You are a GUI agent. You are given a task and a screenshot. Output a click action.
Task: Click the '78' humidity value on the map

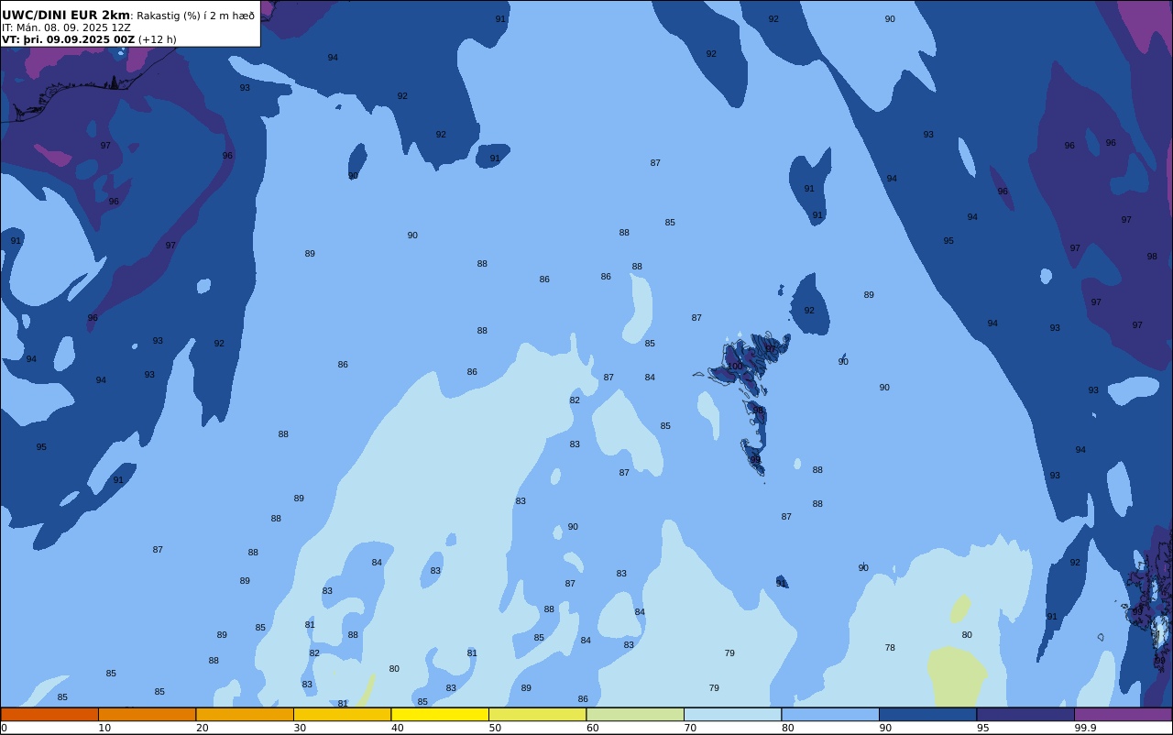coord(890,648)
